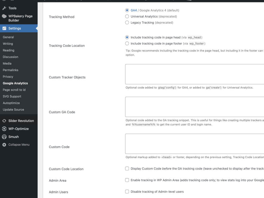Enable tracking in WP Admin Area
This screenshot has height=198, width=264.
pos(127,180)
